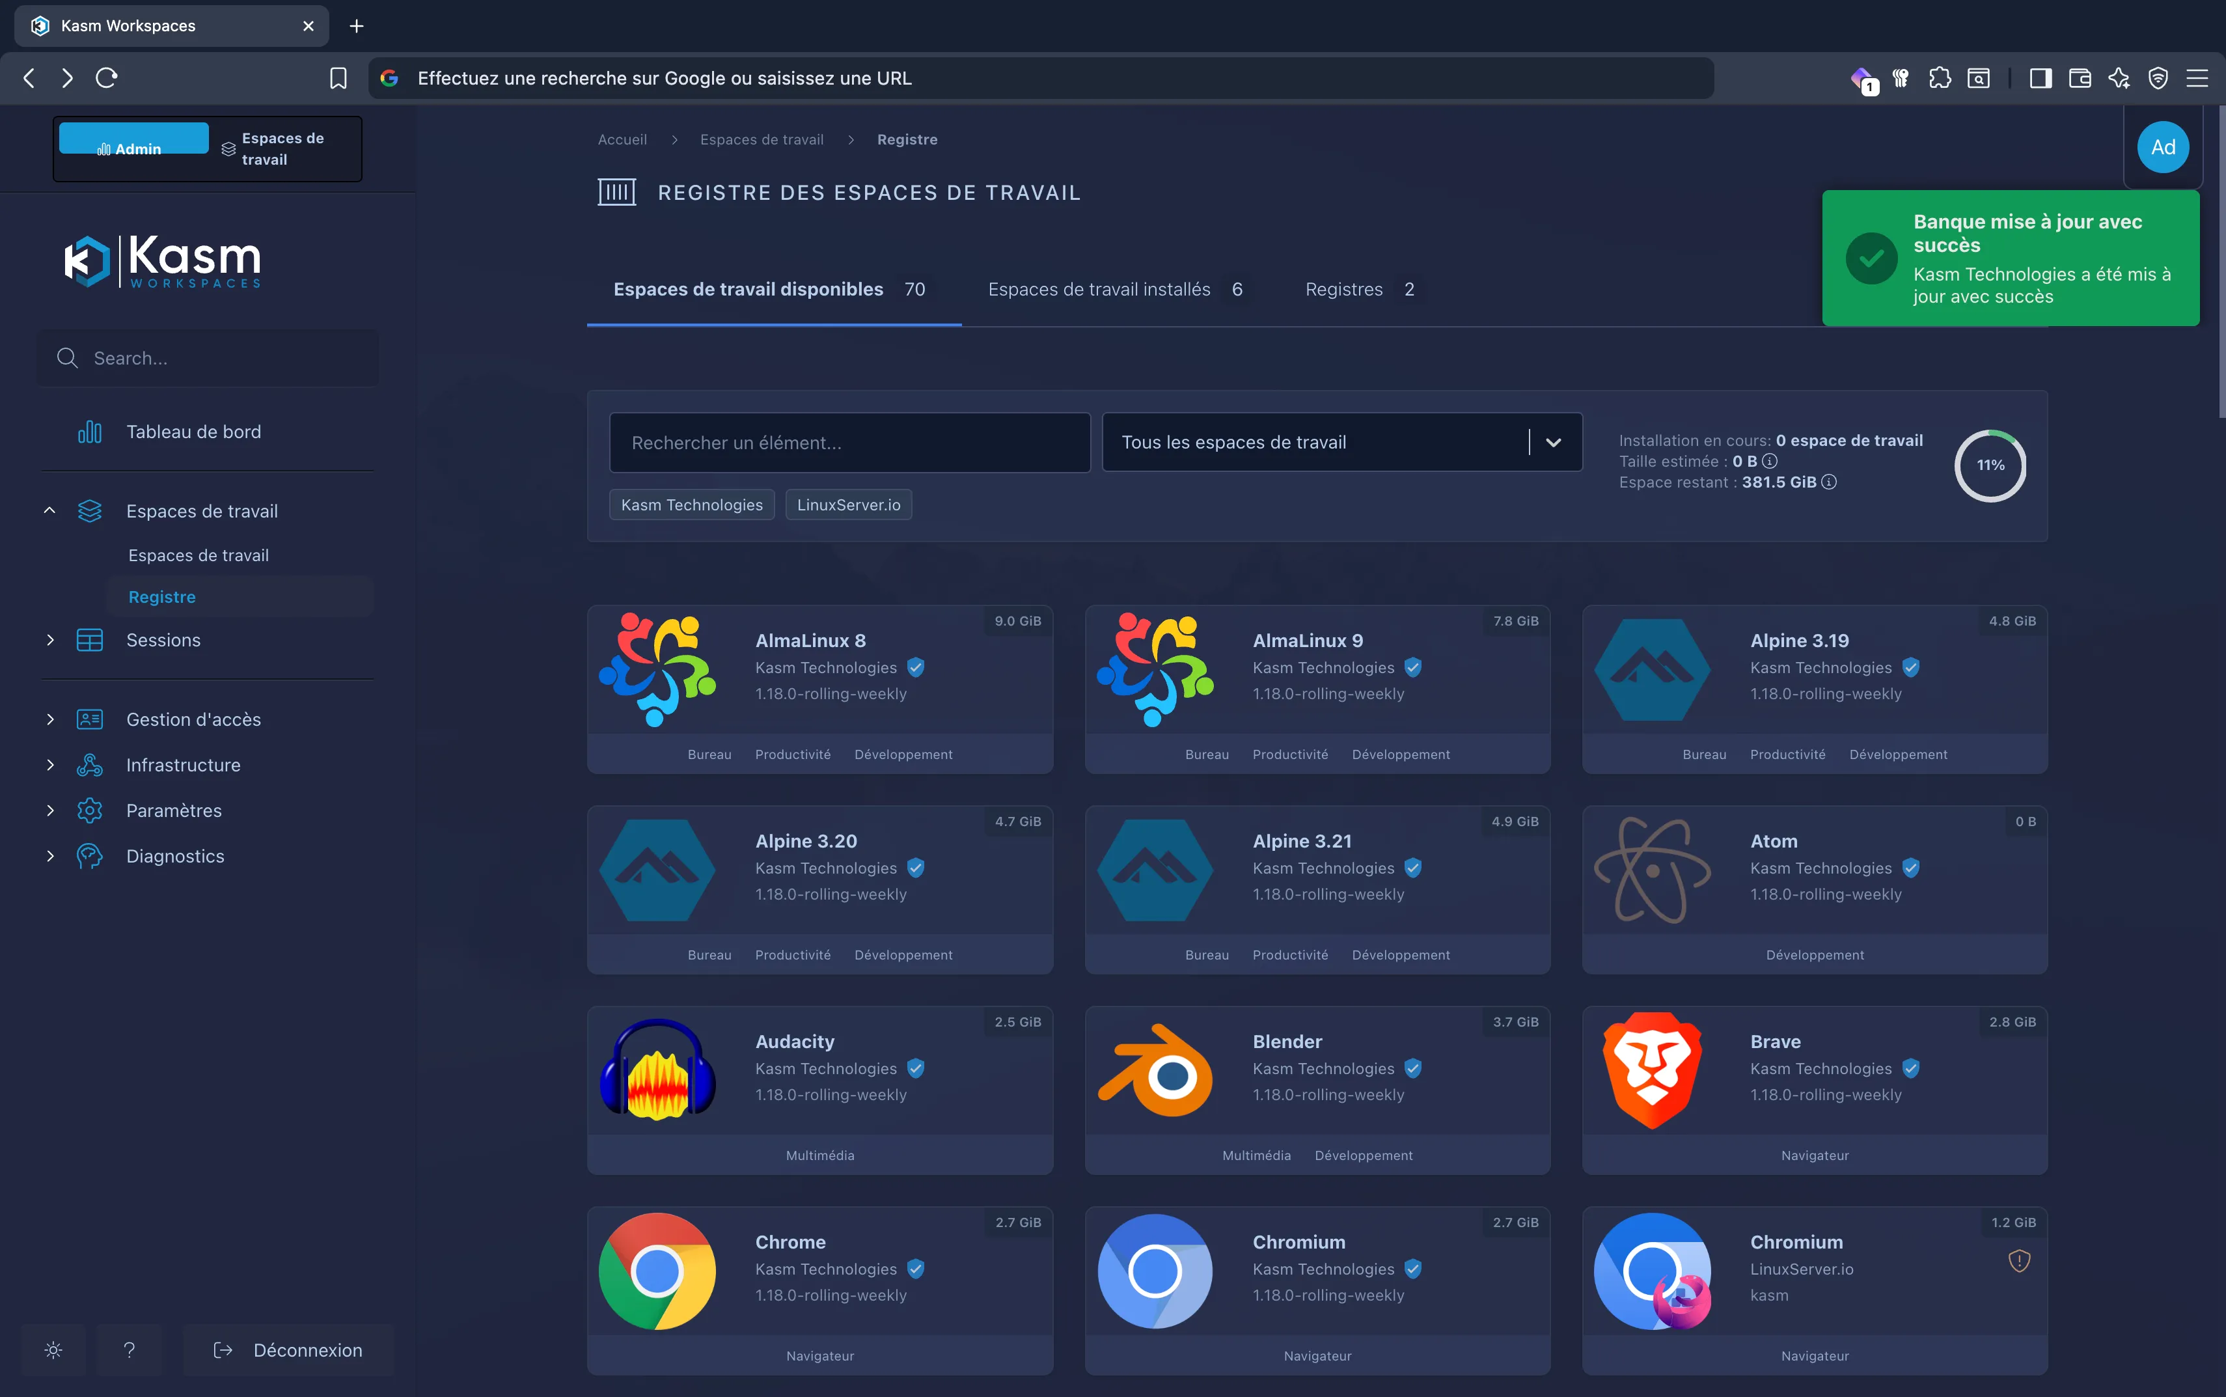Click the Blender workspace icon

tap(1155, 1071)
